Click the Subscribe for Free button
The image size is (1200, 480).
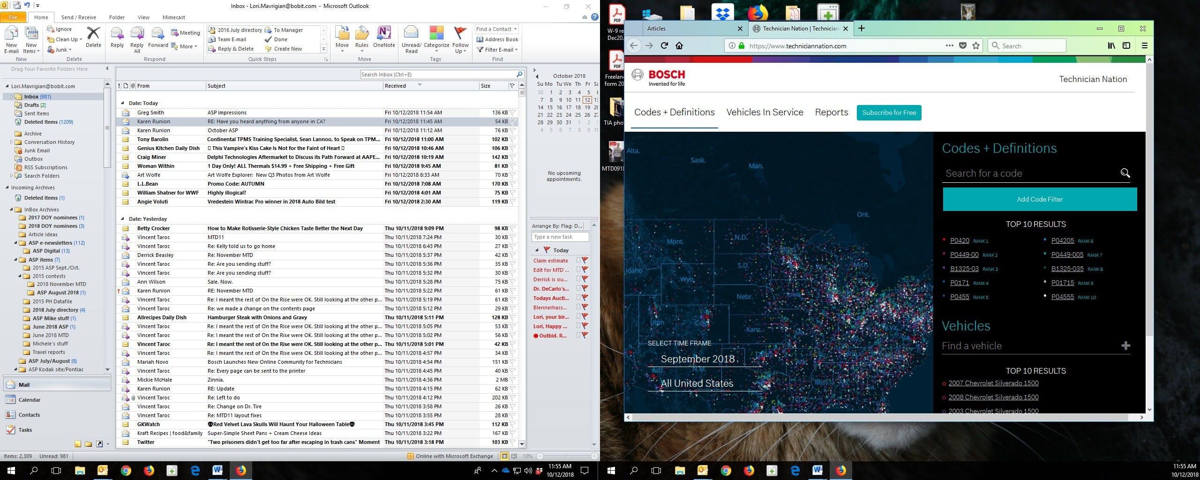889,112
